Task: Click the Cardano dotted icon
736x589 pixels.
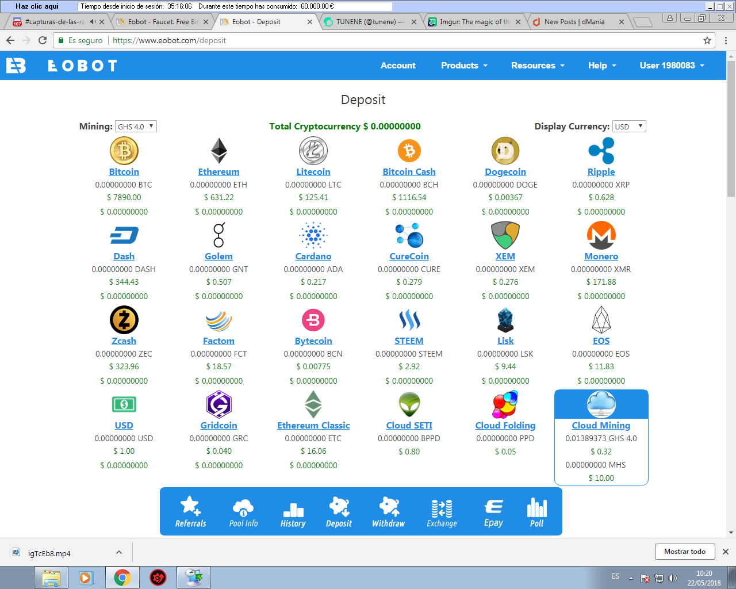Action: click(x=313, y=235)
